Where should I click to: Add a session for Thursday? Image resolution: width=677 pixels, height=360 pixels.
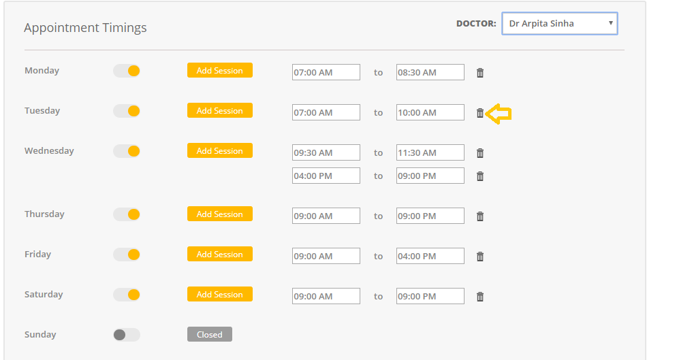(220, 214)
